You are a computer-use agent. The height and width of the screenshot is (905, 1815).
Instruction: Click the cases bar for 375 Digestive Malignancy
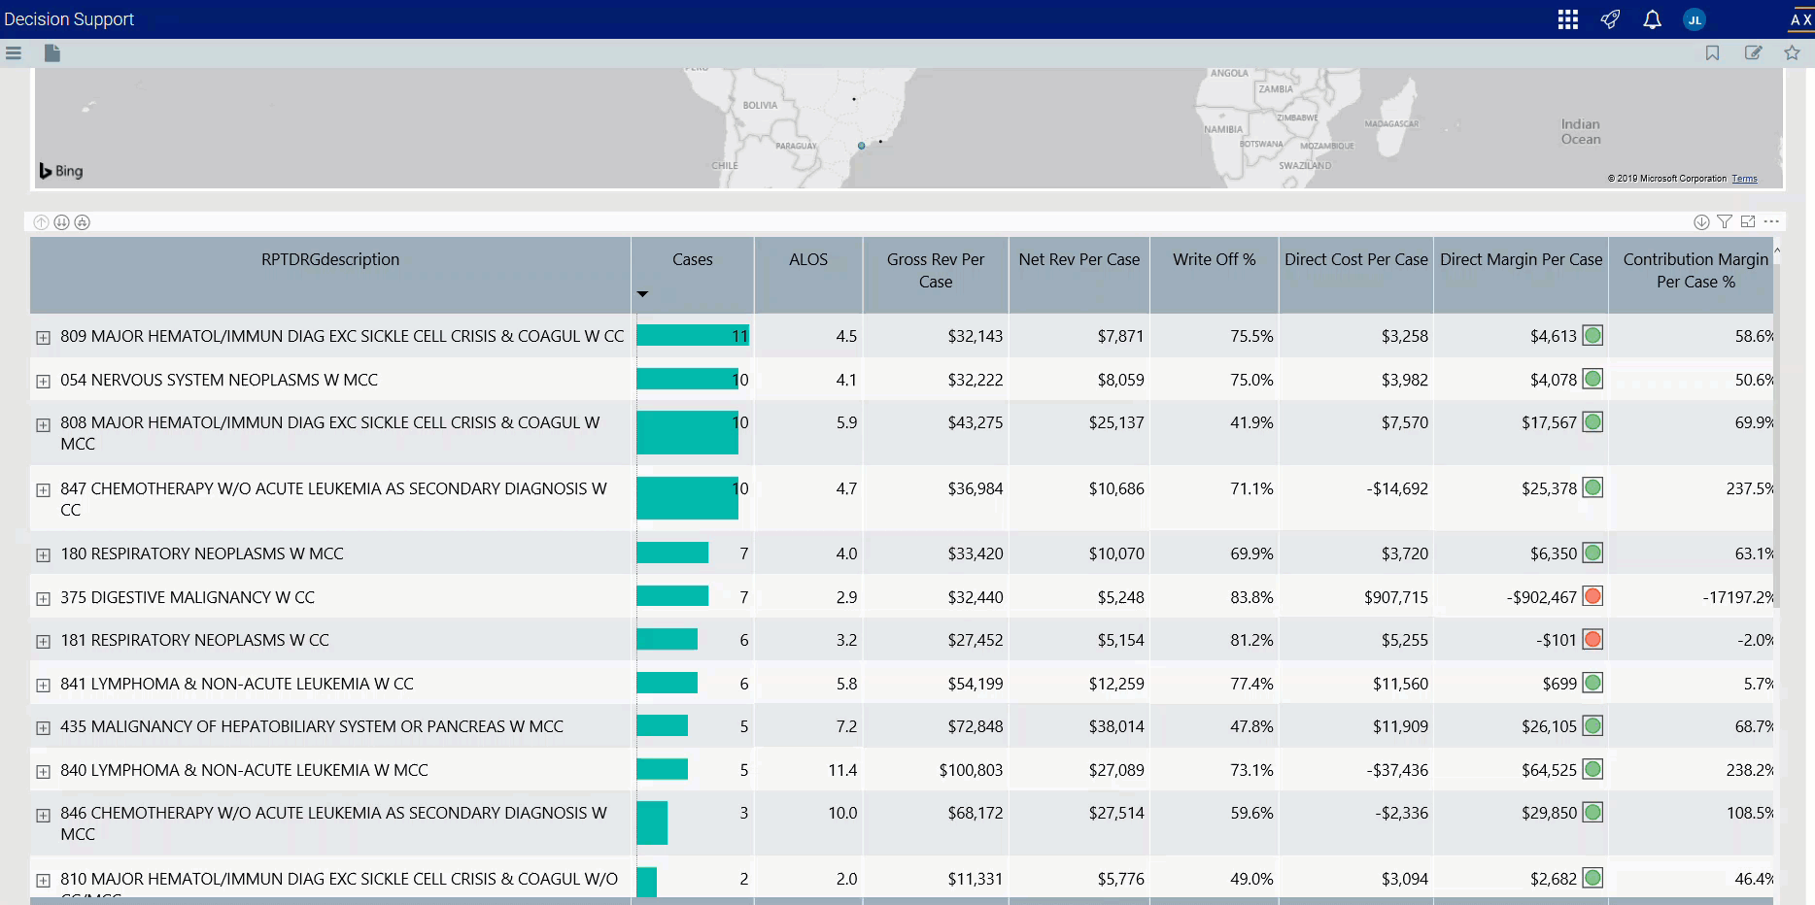(x=672, y=595)
